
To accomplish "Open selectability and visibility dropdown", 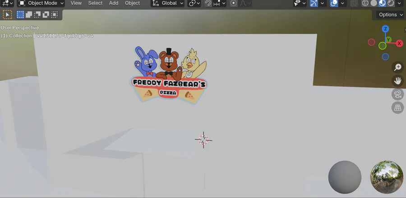I will click(x=300, y=3).
